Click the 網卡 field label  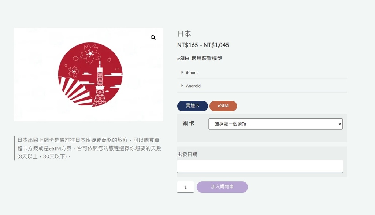pos(189,123)
